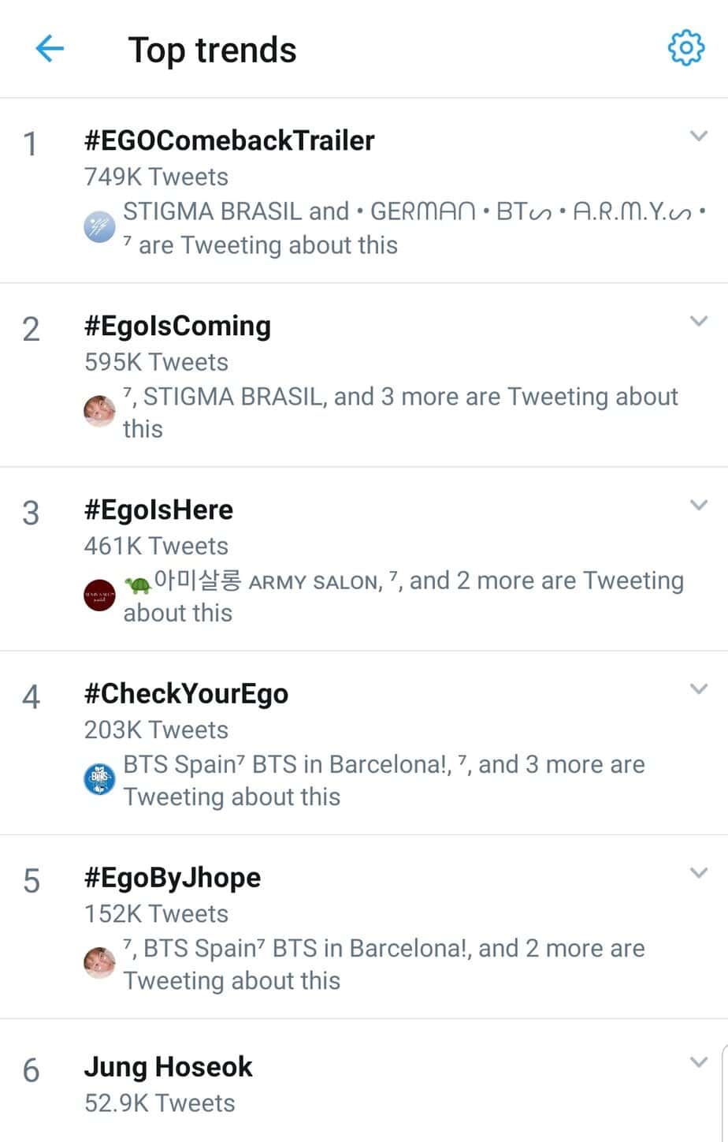Screen dimensions: 728x1142
Task: View #EgoByJhope trend tweets
Action: [x=173, y=878]
